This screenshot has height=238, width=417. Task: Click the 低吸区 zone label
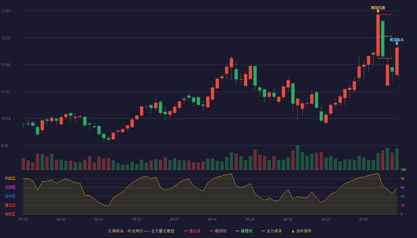pos(10,214)
